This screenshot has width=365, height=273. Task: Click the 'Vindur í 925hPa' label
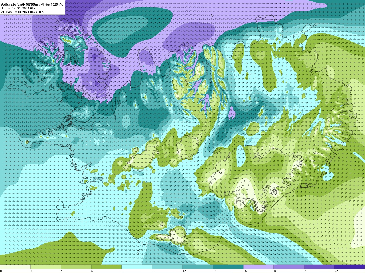pyautogui.click(x=52, y=5)
